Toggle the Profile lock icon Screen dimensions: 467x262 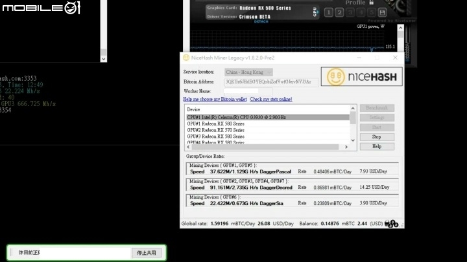coord(372,3)
